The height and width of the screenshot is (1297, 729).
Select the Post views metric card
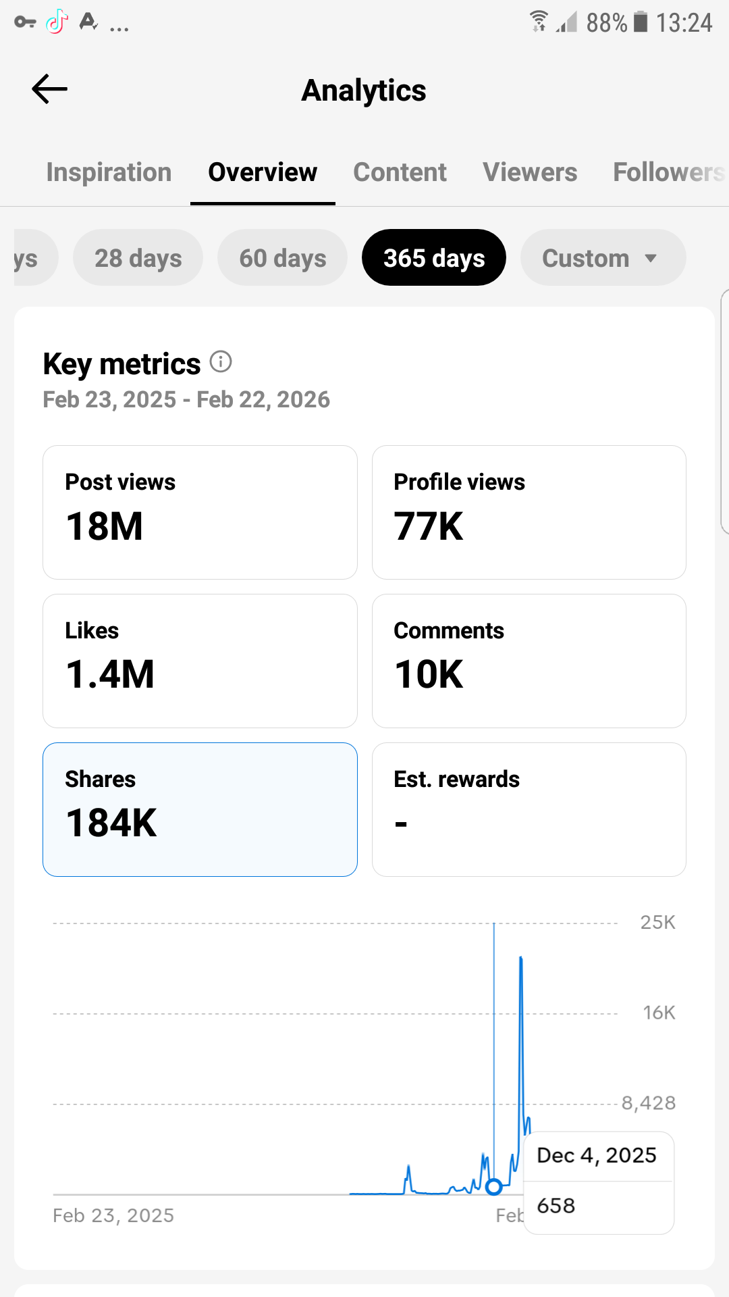point(200,512)
